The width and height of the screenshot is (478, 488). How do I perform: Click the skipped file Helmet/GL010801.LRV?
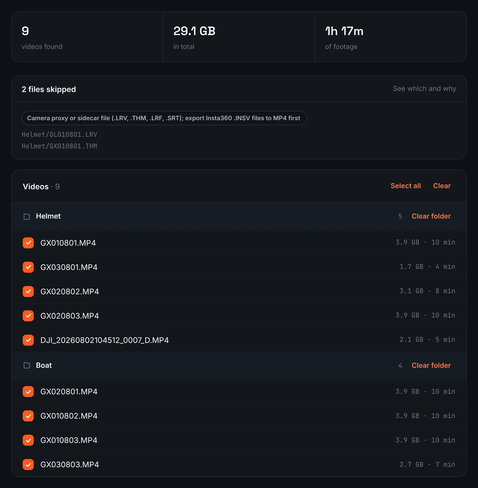click(x=59, y=135)
